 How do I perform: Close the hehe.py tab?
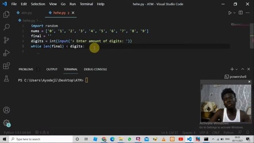[73, 13]
